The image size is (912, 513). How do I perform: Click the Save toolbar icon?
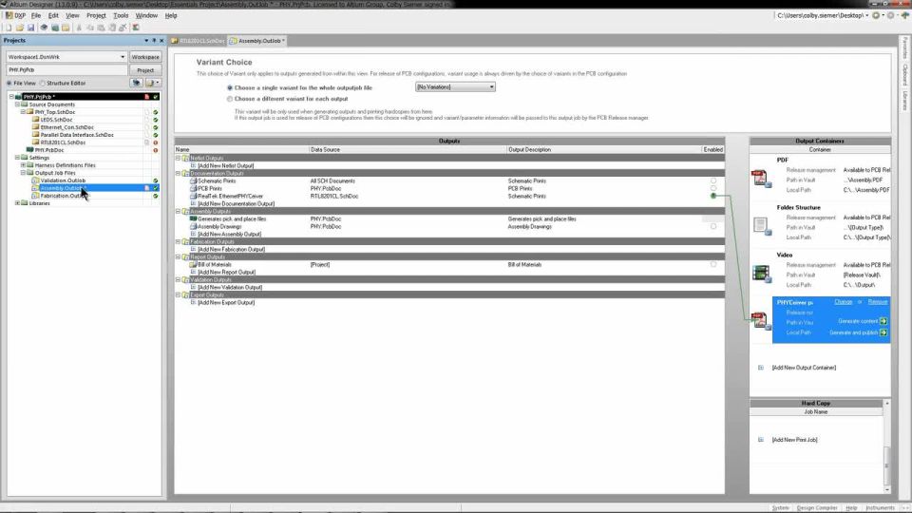[x=30, y=28]
